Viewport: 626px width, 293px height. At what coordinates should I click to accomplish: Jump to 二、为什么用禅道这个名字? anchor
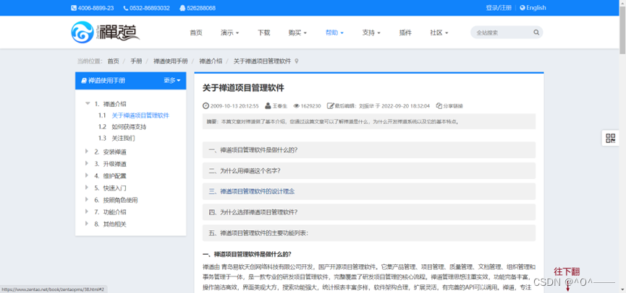(368, 171)
